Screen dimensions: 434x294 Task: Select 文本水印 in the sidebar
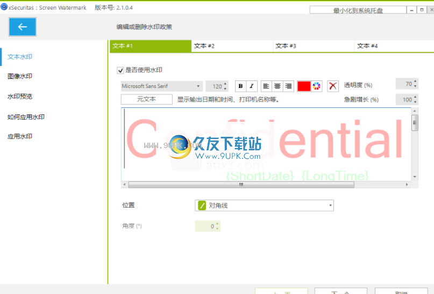click(20, 57)
